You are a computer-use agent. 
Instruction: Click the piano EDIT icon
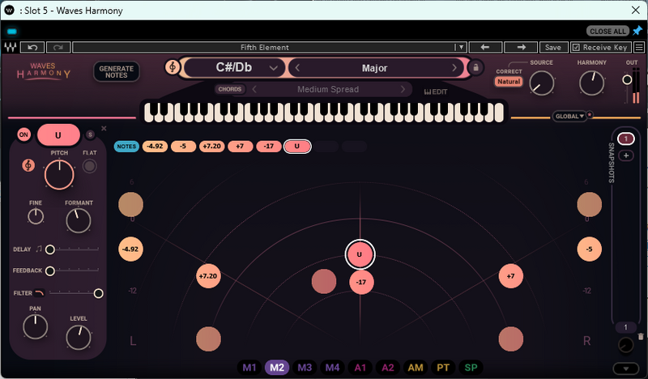436,92
